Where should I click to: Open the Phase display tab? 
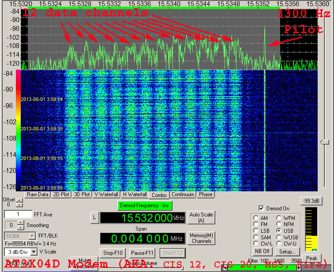click(x=206, y=194)
